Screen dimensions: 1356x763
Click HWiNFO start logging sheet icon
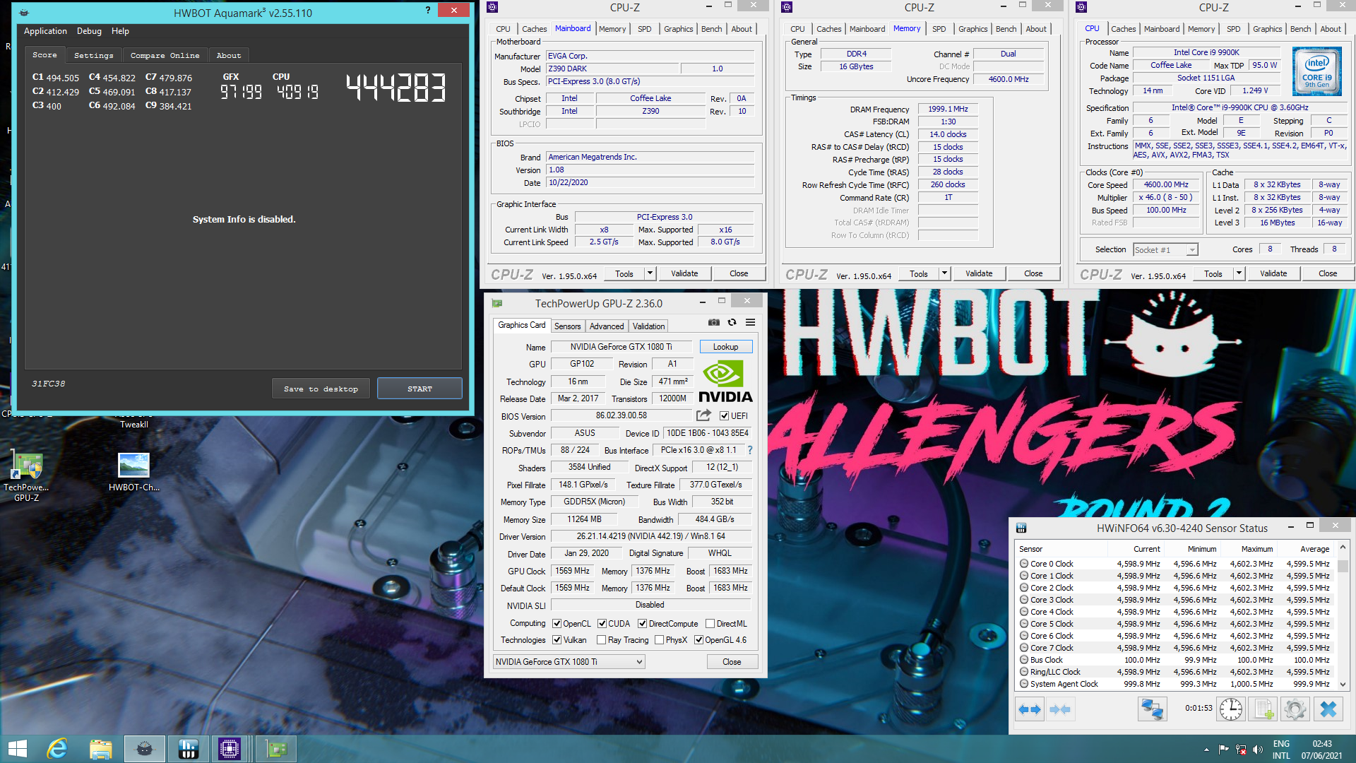(x=1263, y=709)
